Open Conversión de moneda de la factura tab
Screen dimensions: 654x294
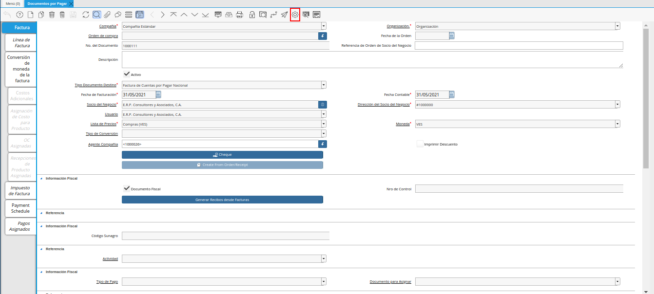coord(21,69)
